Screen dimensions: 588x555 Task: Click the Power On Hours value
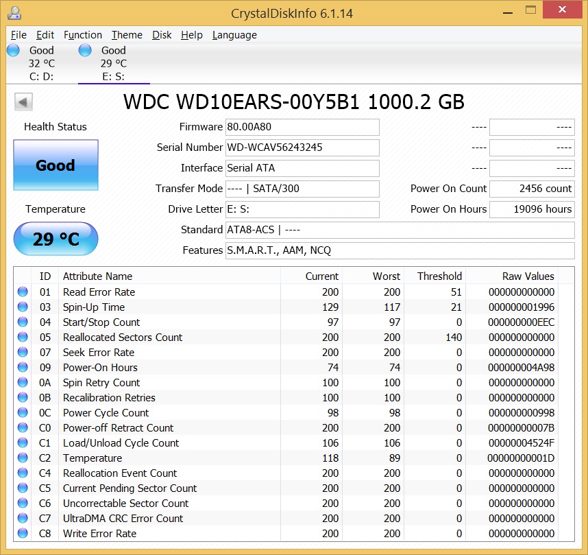[532, 209]
